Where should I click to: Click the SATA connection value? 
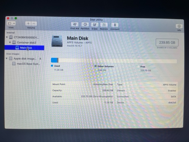coord(173,97)
